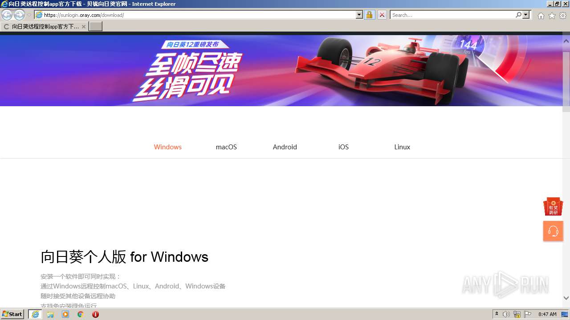570x320 pixels.
Task: Open Internet Explorer from the taskbar
Action: [35, 314]
